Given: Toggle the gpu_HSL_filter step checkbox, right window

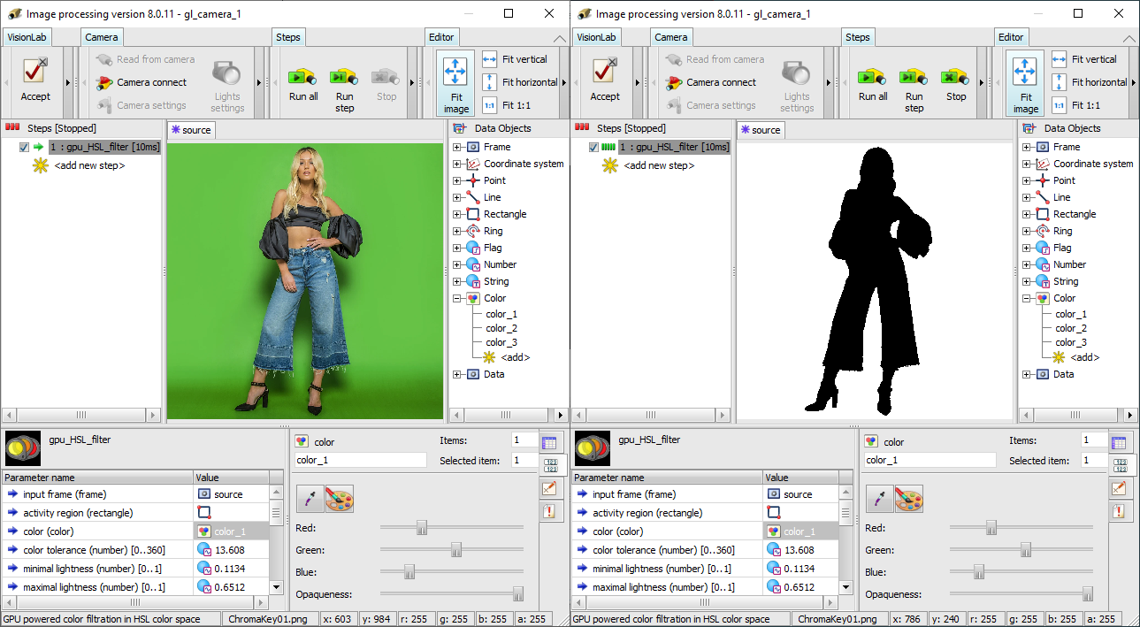Looking at the screenshot, I should (593, 148).
